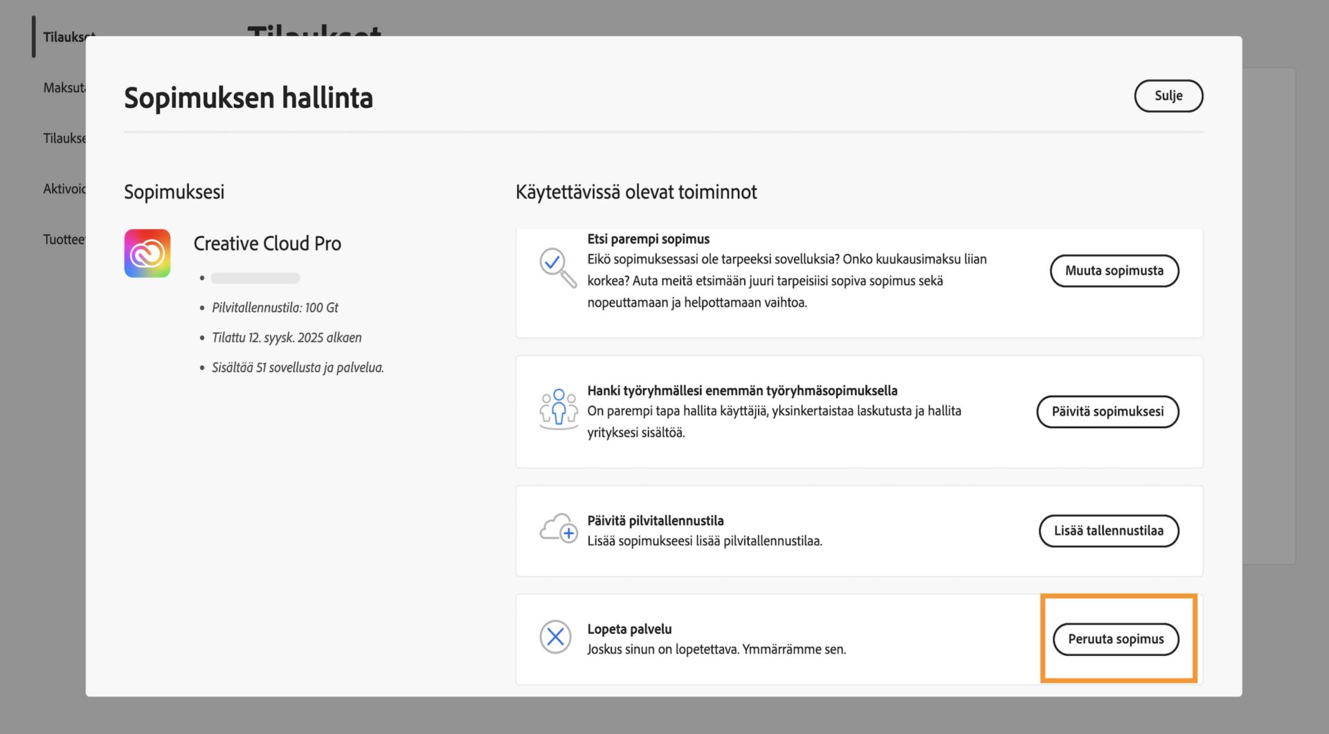Click the Sopimuksen hallinta dialog title
Image resolution: width=1329 pixels, height=734 pixels.
pyautogui.click(x=248, y=98)
